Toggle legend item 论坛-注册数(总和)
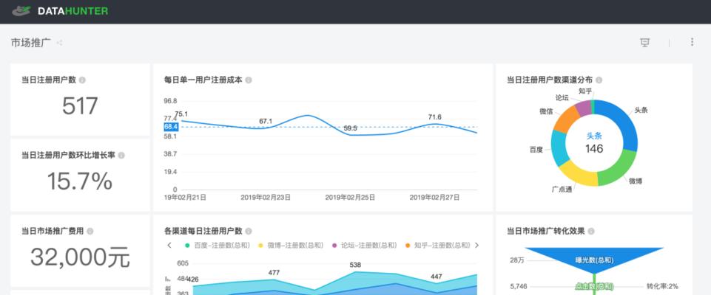Image resolution: width=711 pixels, height=295 pixels. 364,246
